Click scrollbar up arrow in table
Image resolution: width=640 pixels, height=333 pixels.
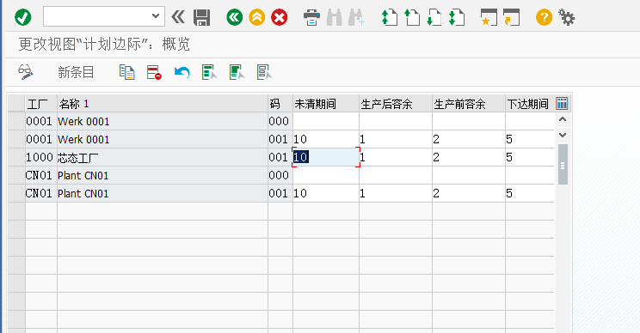click(x=563, y=119)
